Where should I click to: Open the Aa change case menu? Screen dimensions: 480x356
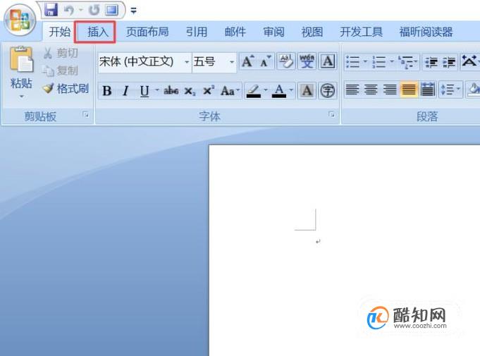coord(230,91)
